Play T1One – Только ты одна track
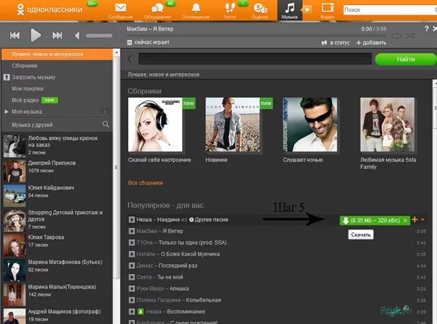 132,243
